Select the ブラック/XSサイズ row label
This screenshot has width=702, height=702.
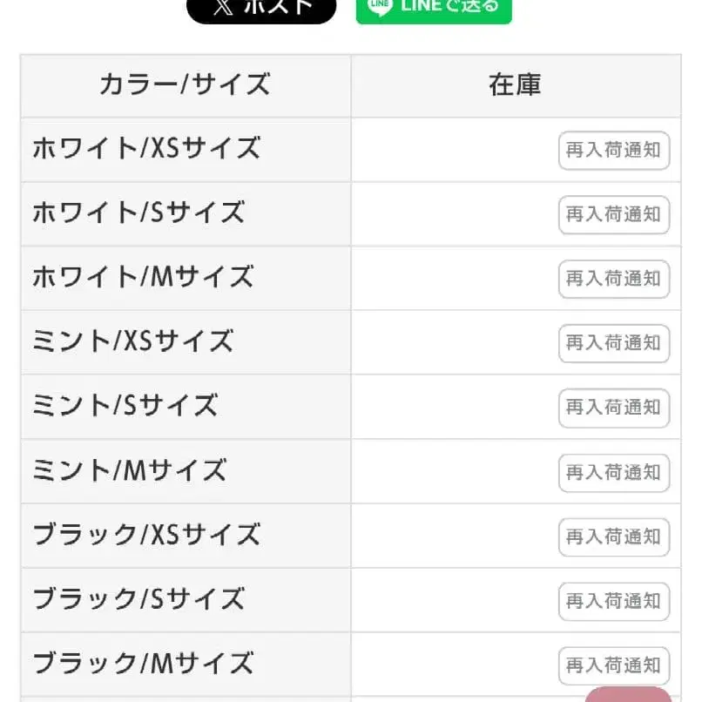(x=146, y=535)
